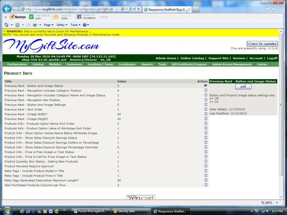Click info icon for Price is Free Image row
Screen dimensions: 287x215
tap(206, 152)
